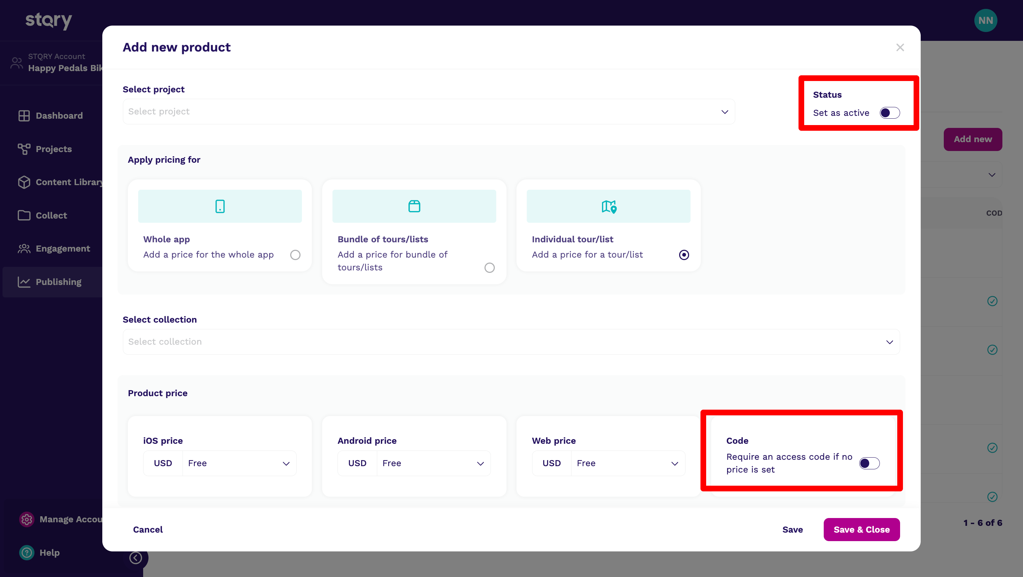Click the Engagement people icon
This screenshot has width=1023, height=577.
(24, 249)
